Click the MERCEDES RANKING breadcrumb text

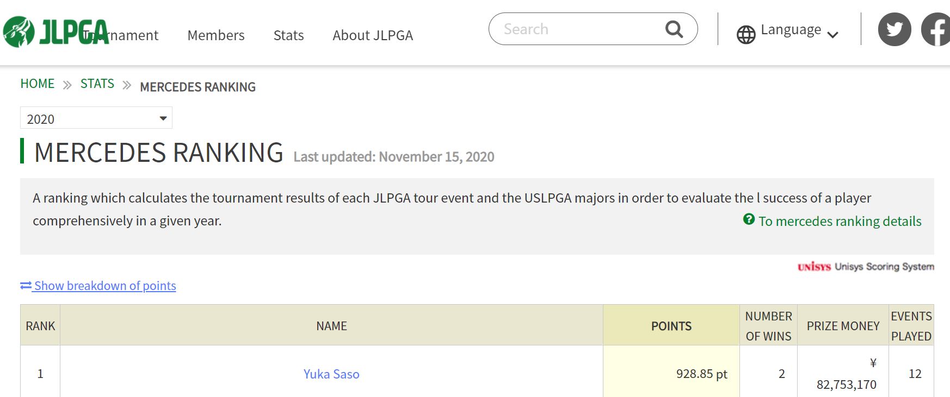tap(198, 87)
